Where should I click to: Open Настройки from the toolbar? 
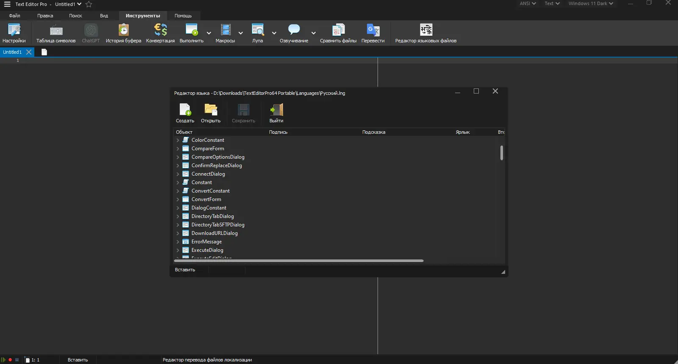tap(14, 33)
